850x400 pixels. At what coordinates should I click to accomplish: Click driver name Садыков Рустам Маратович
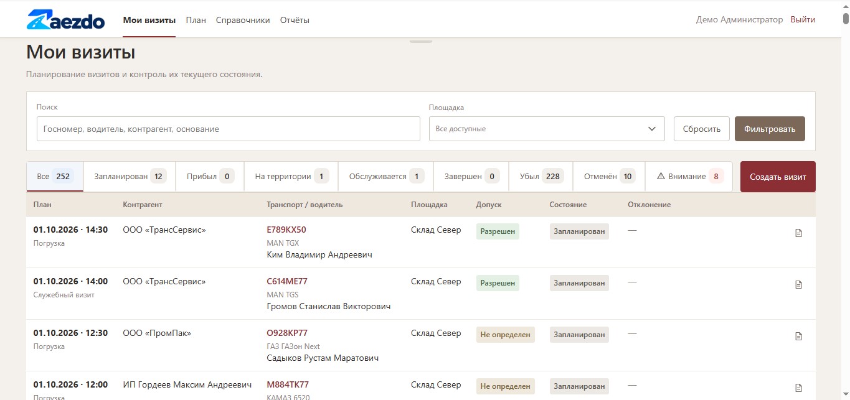tap(323, 358)
